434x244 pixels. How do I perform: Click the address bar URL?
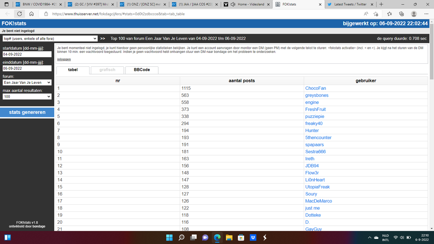(x=118, y=14)
